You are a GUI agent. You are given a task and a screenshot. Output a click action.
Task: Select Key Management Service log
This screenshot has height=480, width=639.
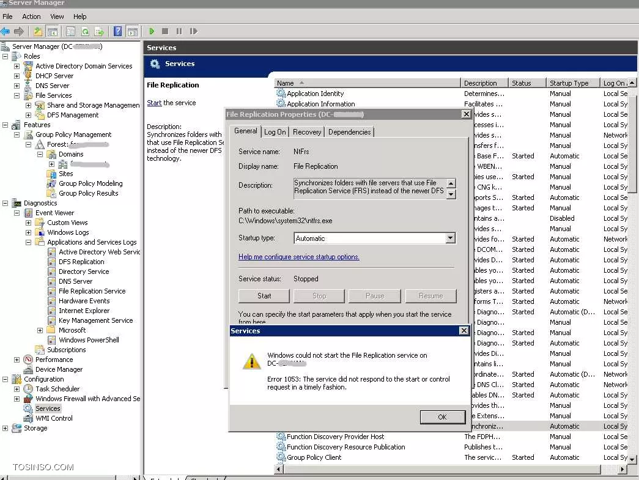point(96,320)
